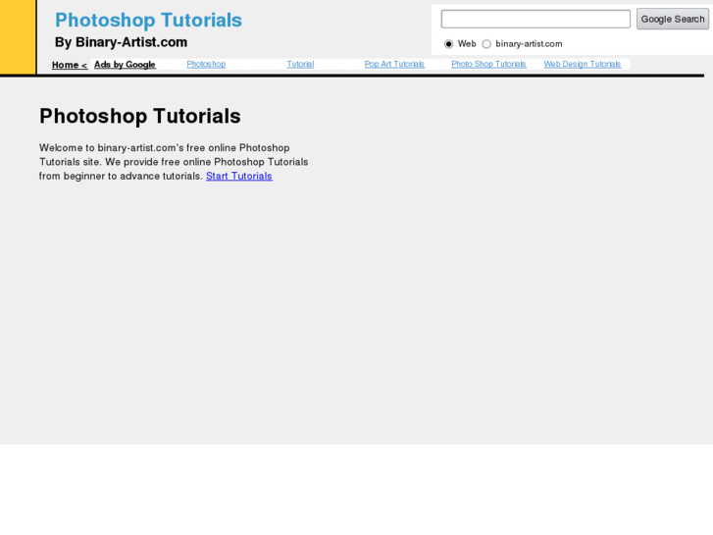Open the Home navigation link
Screen dimensions: 713x535
[x=70, y=65]
